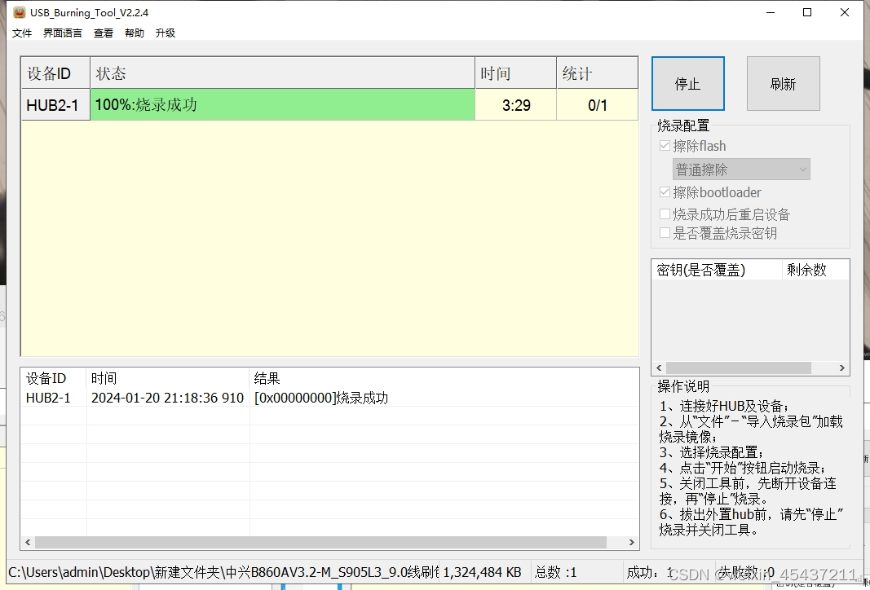Select the 统计 column header
The image size is (870, 590).
[x=598, y=73]
